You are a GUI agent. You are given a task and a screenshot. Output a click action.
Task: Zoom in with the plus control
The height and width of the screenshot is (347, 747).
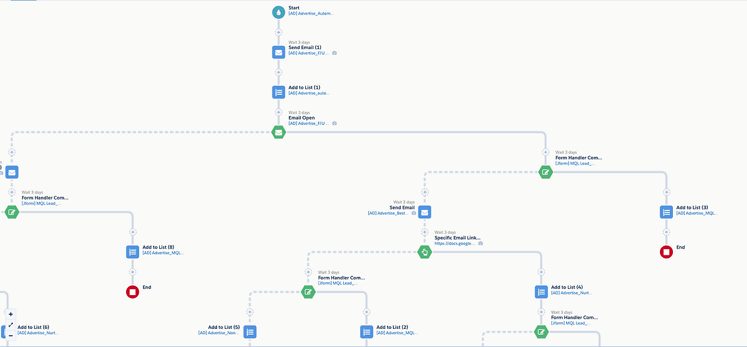pos(11,314)
